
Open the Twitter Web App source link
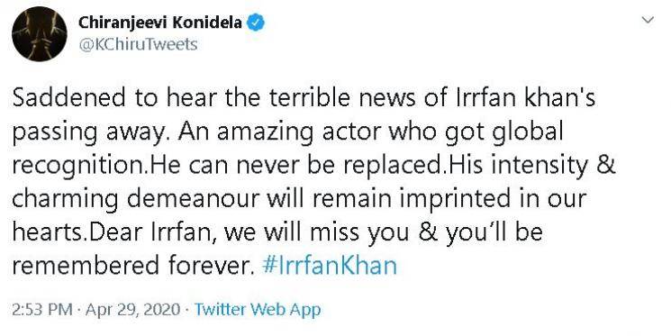click(x=258, y=310)
